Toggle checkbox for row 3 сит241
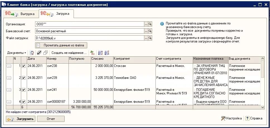This screenshot has height=128, width=270. point(24,90)
